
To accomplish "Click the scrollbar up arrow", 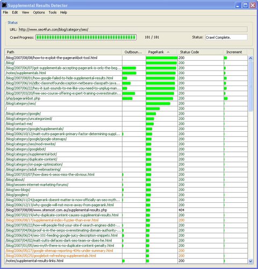I will point(250,58).
